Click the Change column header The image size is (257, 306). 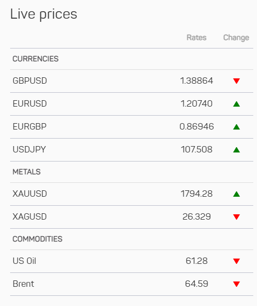click(236, 38)
